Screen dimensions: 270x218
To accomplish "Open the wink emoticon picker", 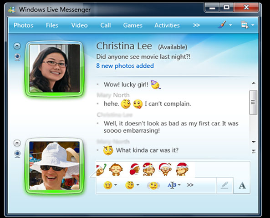I will click(x=129, y=185).
